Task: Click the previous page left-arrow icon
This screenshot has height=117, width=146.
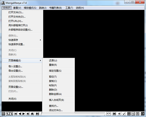Action: 20,114
